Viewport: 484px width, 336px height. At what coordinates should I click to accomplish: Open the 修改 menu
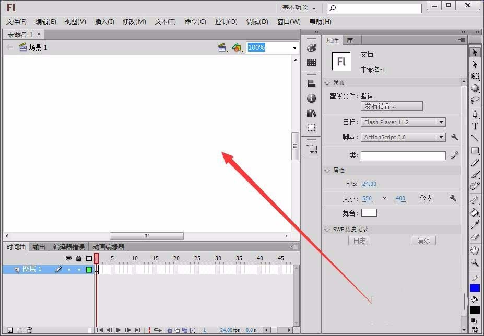134,21
